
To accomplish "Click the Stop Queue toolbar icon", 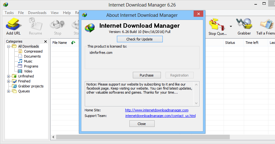I will 217,24.
